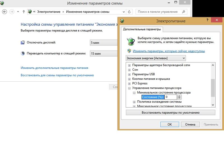
Task: Click the help question mark icon
Action: [x=207, y=20]
